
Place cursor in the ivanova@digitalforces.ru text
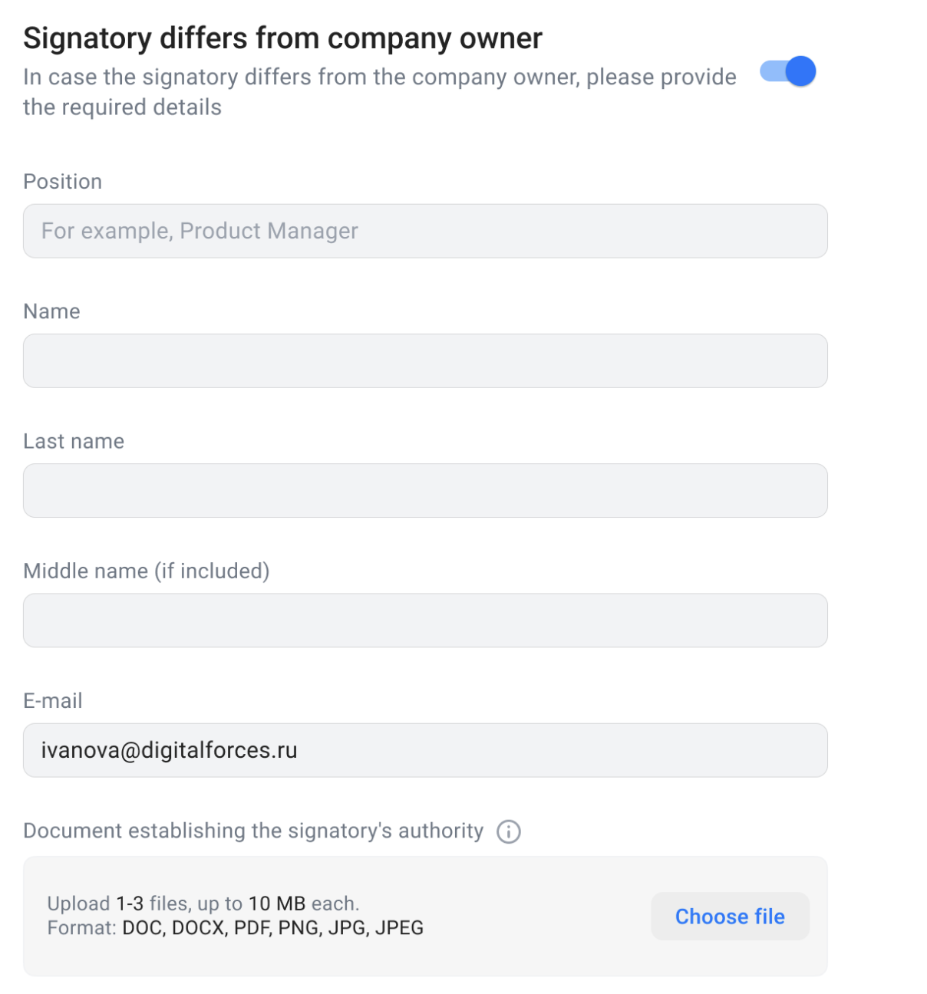click(169, 750)
